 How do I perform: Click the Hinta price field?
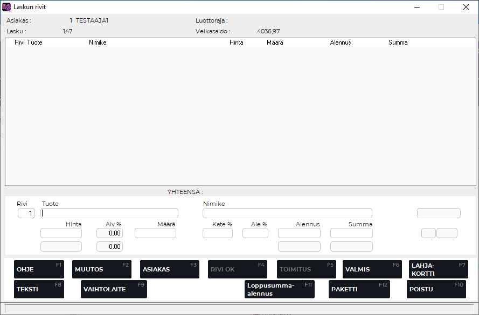[61, 233]
